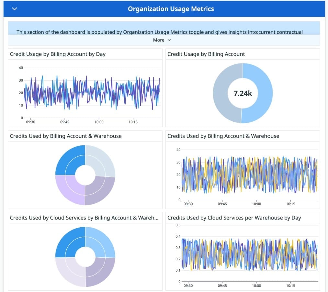
Task: Click the multicolor timeseries in Credits Used by Warehouse
Action: 250,175
